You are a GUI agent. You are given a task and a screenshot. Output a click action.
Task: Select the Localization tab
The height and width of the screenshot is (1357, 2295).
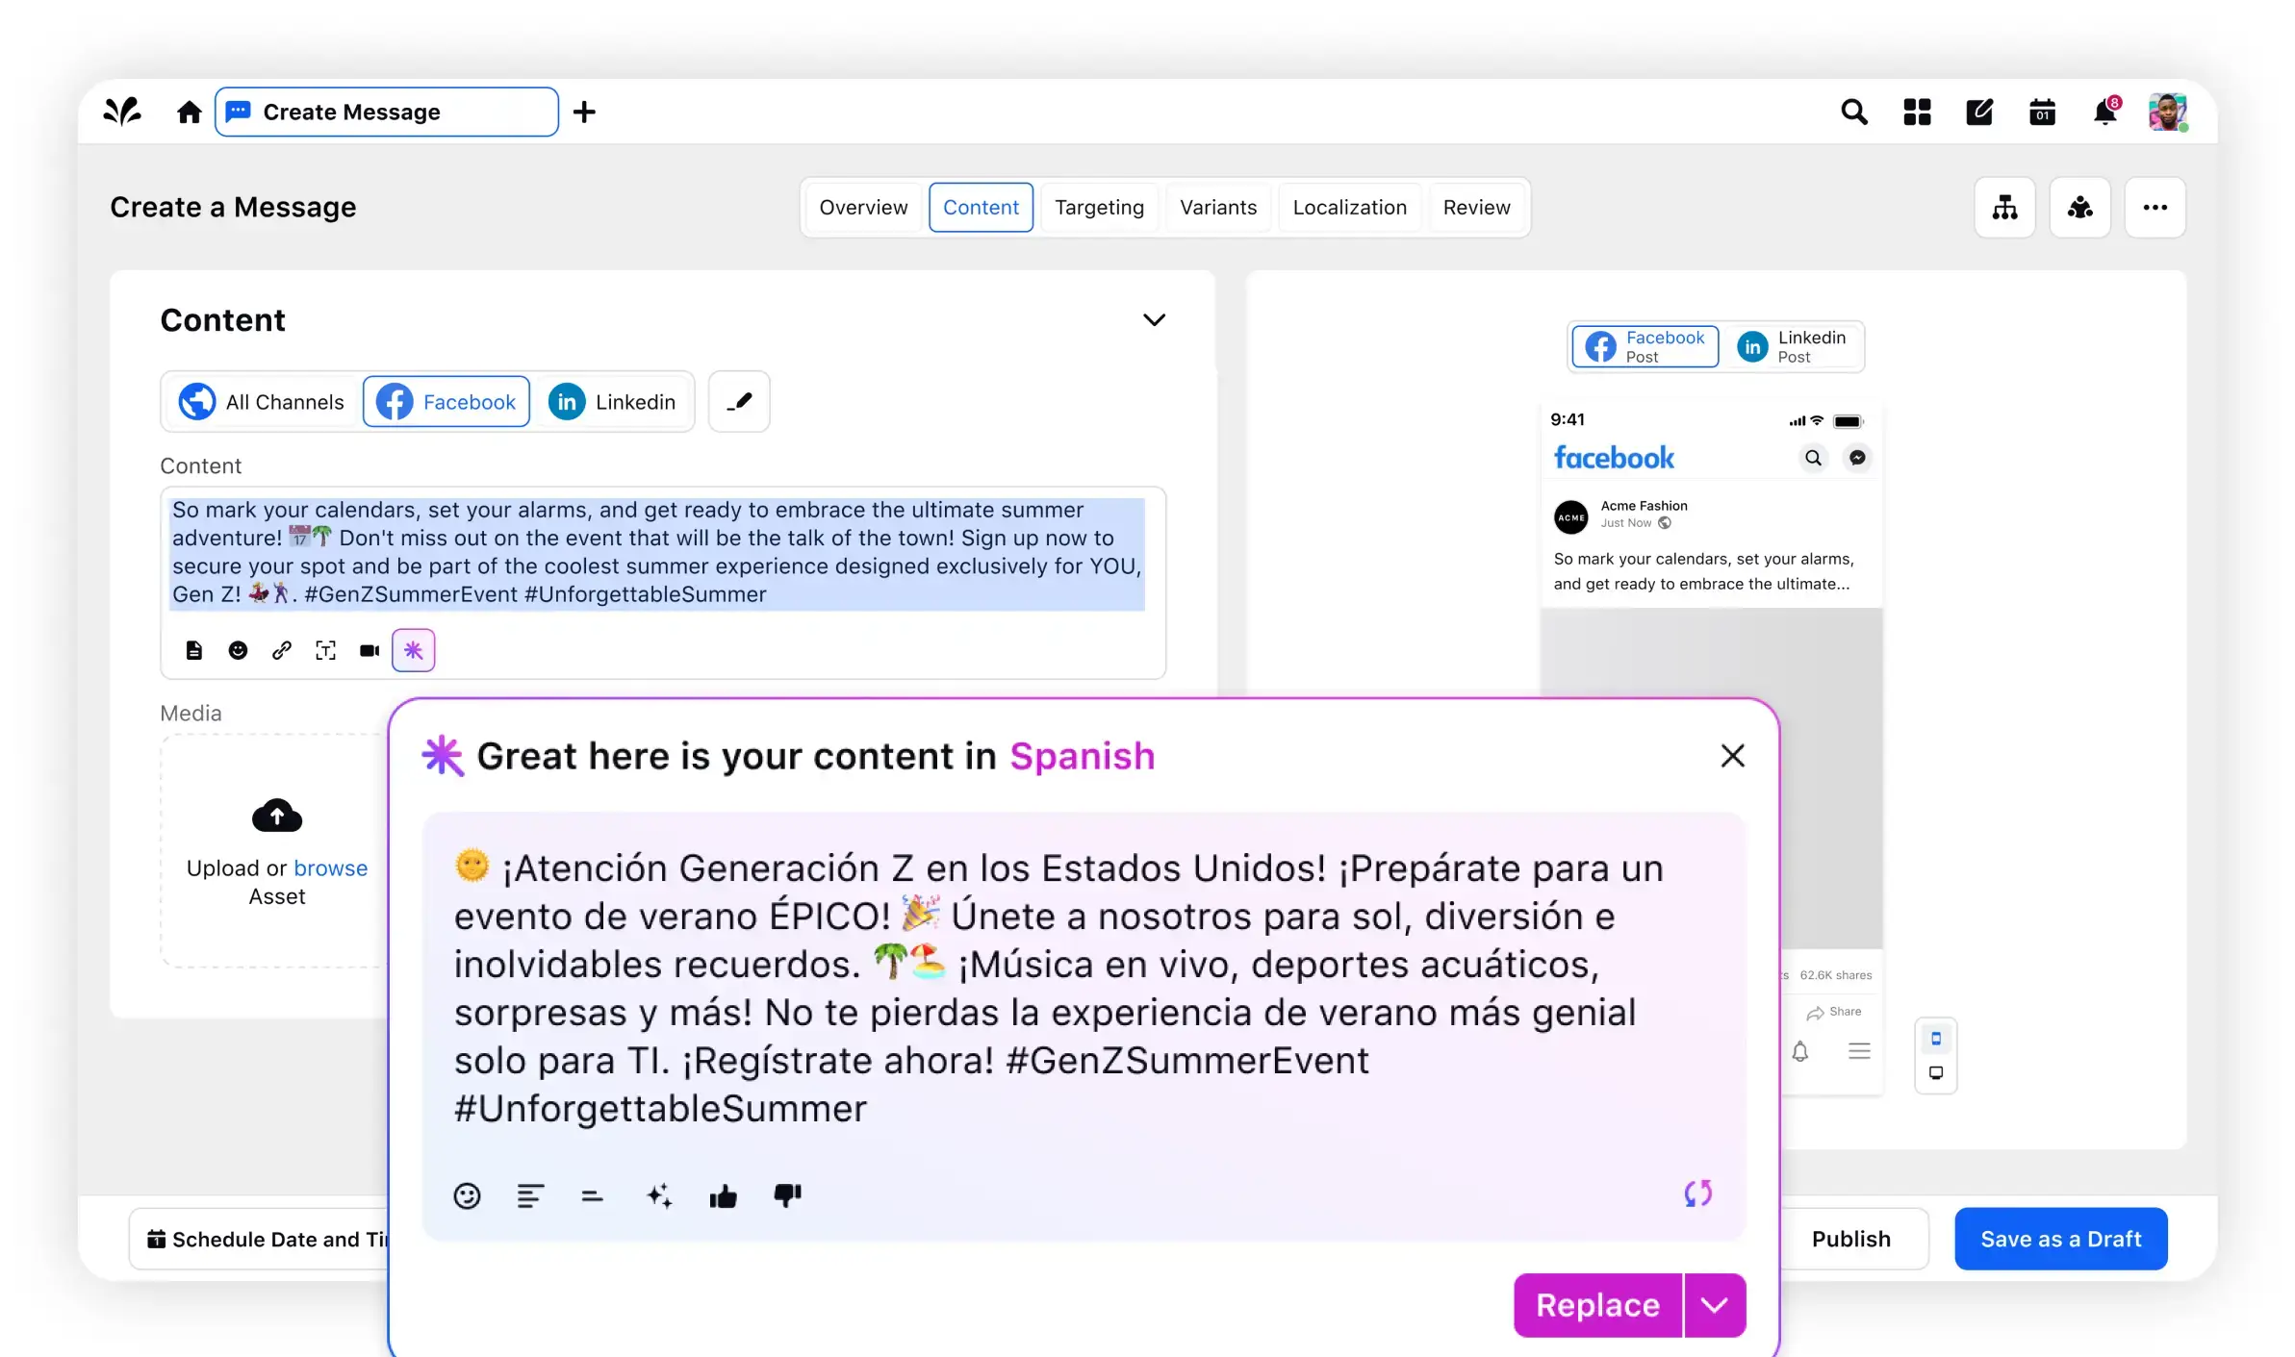tap(1349, 207)
